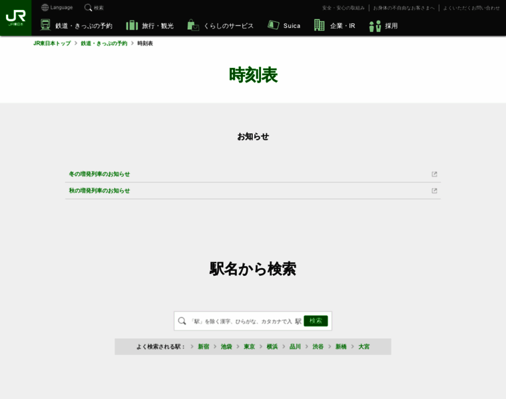This screenshot has width=506, height=399.
Task: Select 池袋 station shortcut
Action: click(x=226, y=346)
